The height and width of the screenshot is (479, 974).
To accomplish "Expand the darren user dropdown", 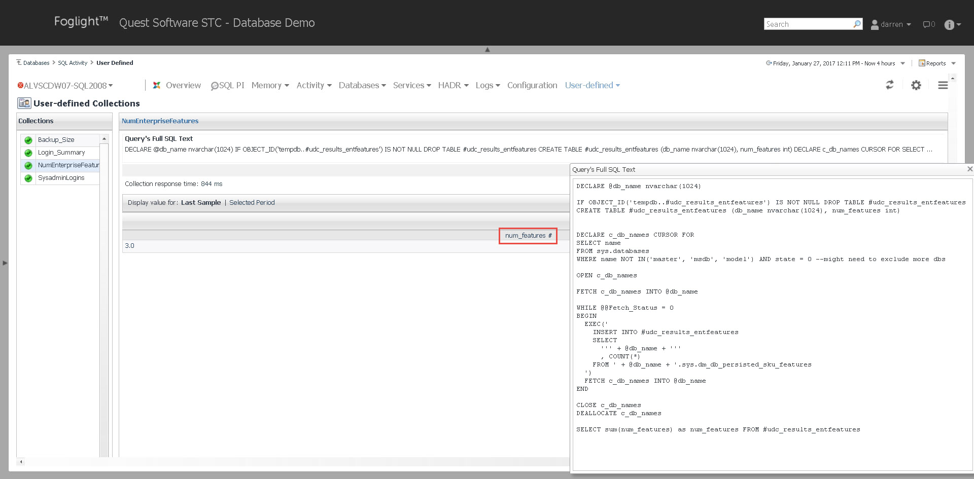I will click(892, 24).
